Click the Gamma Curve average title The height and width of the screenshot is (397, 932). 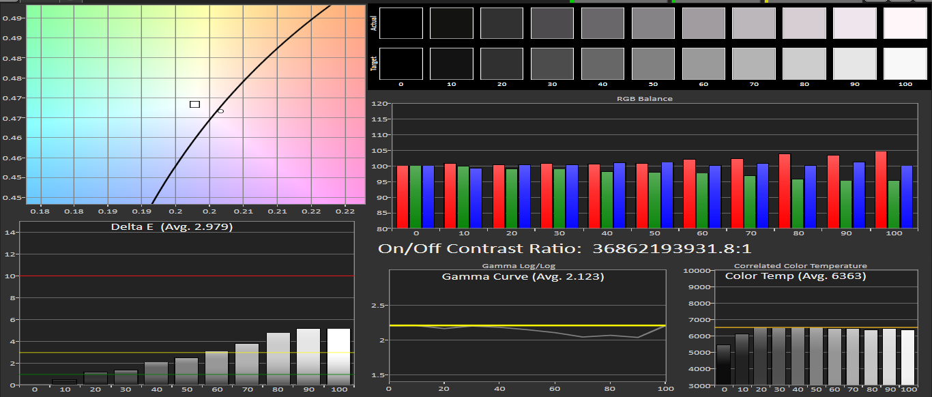point(523,277)
